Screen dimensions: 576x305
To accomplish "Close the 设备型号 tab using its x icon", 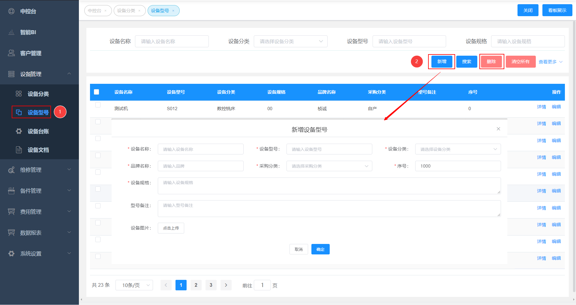I will (x=173, y=11).
